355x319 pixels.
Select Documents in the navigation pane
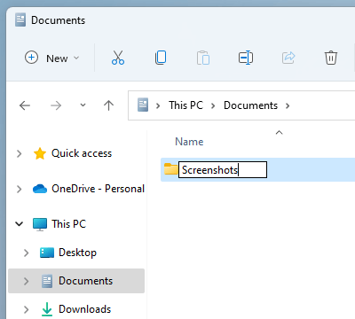pyautogui.click(x=85, y=281)
